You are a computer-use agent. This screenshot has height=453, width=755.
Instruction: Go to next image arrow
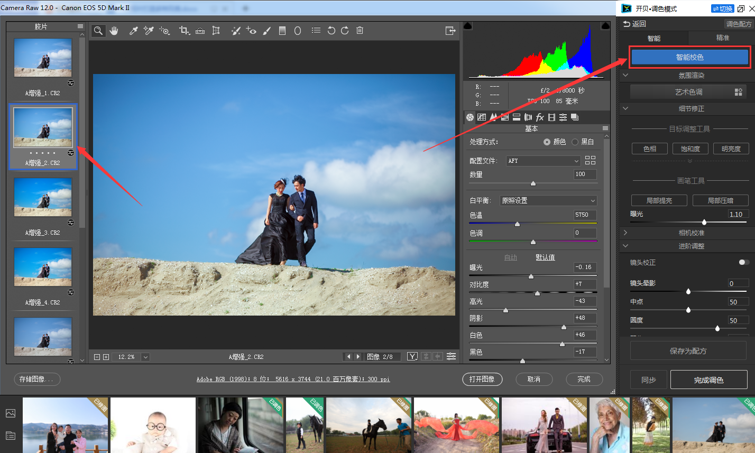pos(358,357)
